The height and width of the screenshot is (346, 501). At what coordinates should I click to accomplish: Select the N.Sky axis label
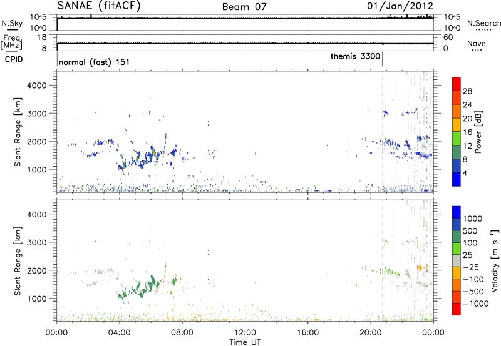click(12, 23)
